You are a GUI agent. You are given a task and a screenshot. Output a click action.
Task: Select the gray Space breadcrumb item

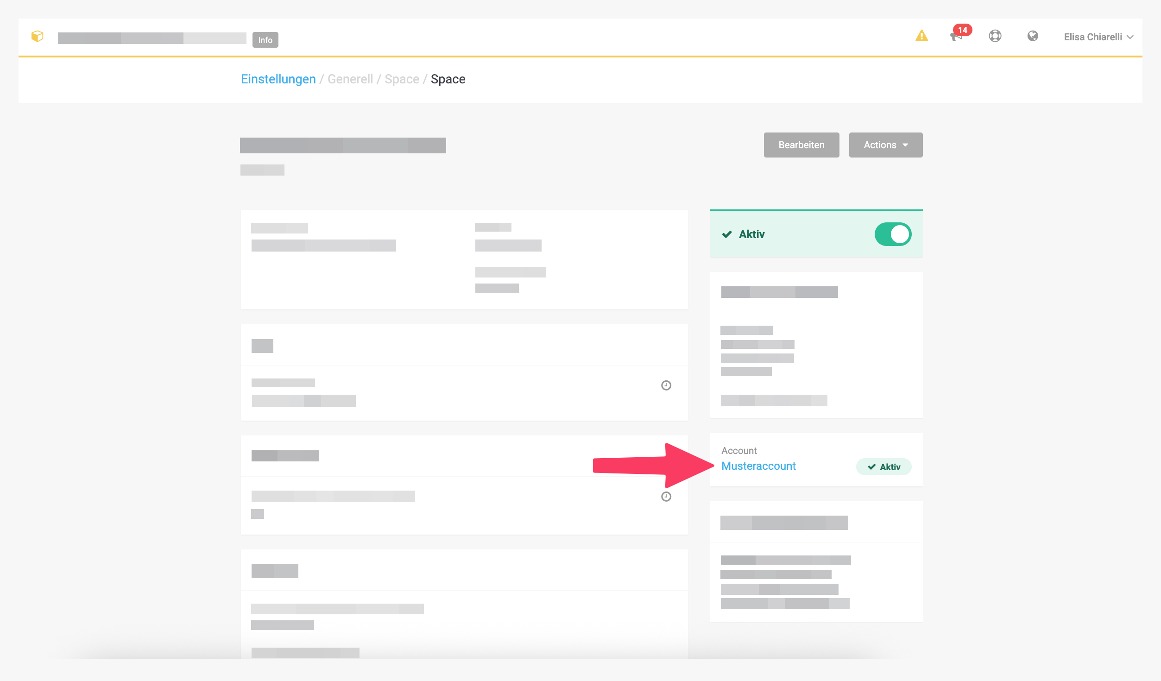(402, 79)
